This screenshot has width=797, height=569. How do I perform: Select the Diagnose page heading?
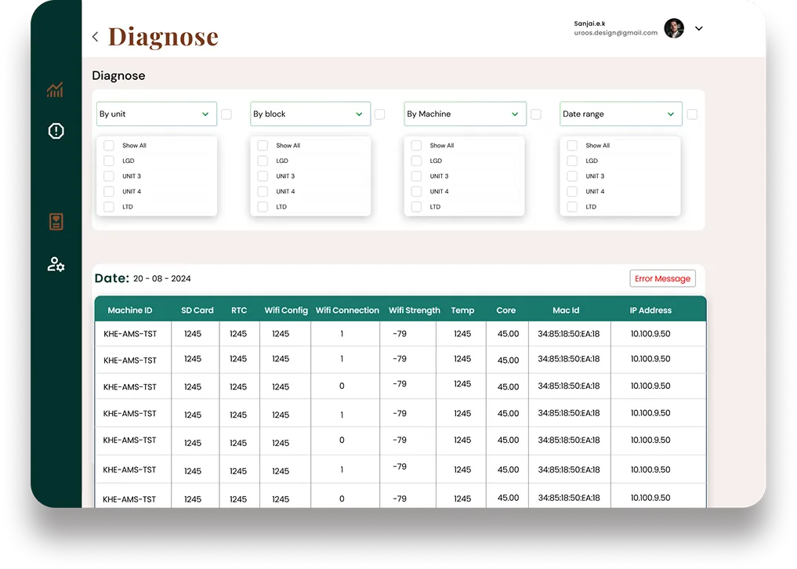118,75
